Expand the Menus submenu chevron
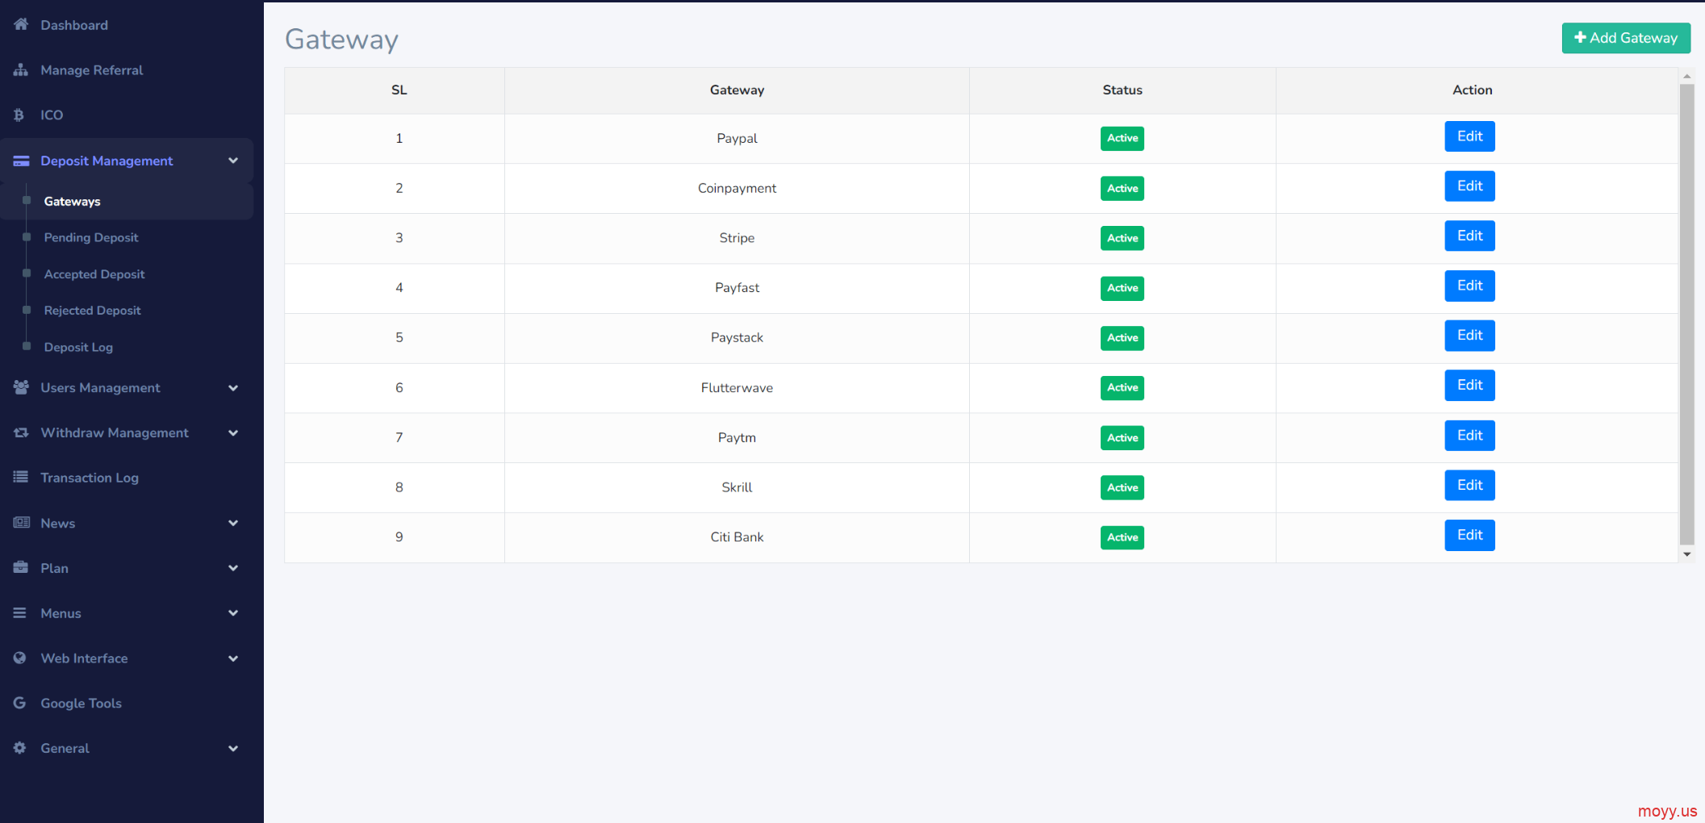The height and width of the screenshot is (823, 1705). [233, 613]
